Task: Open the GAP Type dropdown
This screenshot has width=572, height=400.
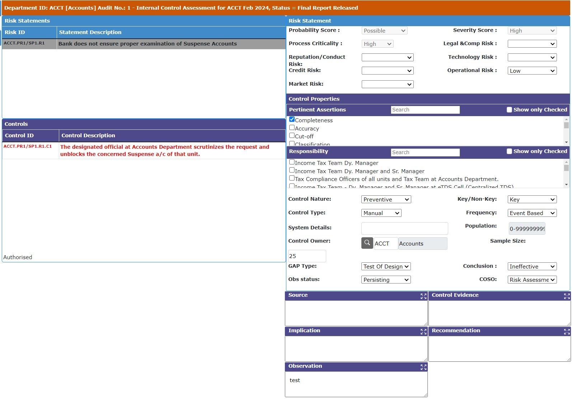Action: click(x=386, y=266)
